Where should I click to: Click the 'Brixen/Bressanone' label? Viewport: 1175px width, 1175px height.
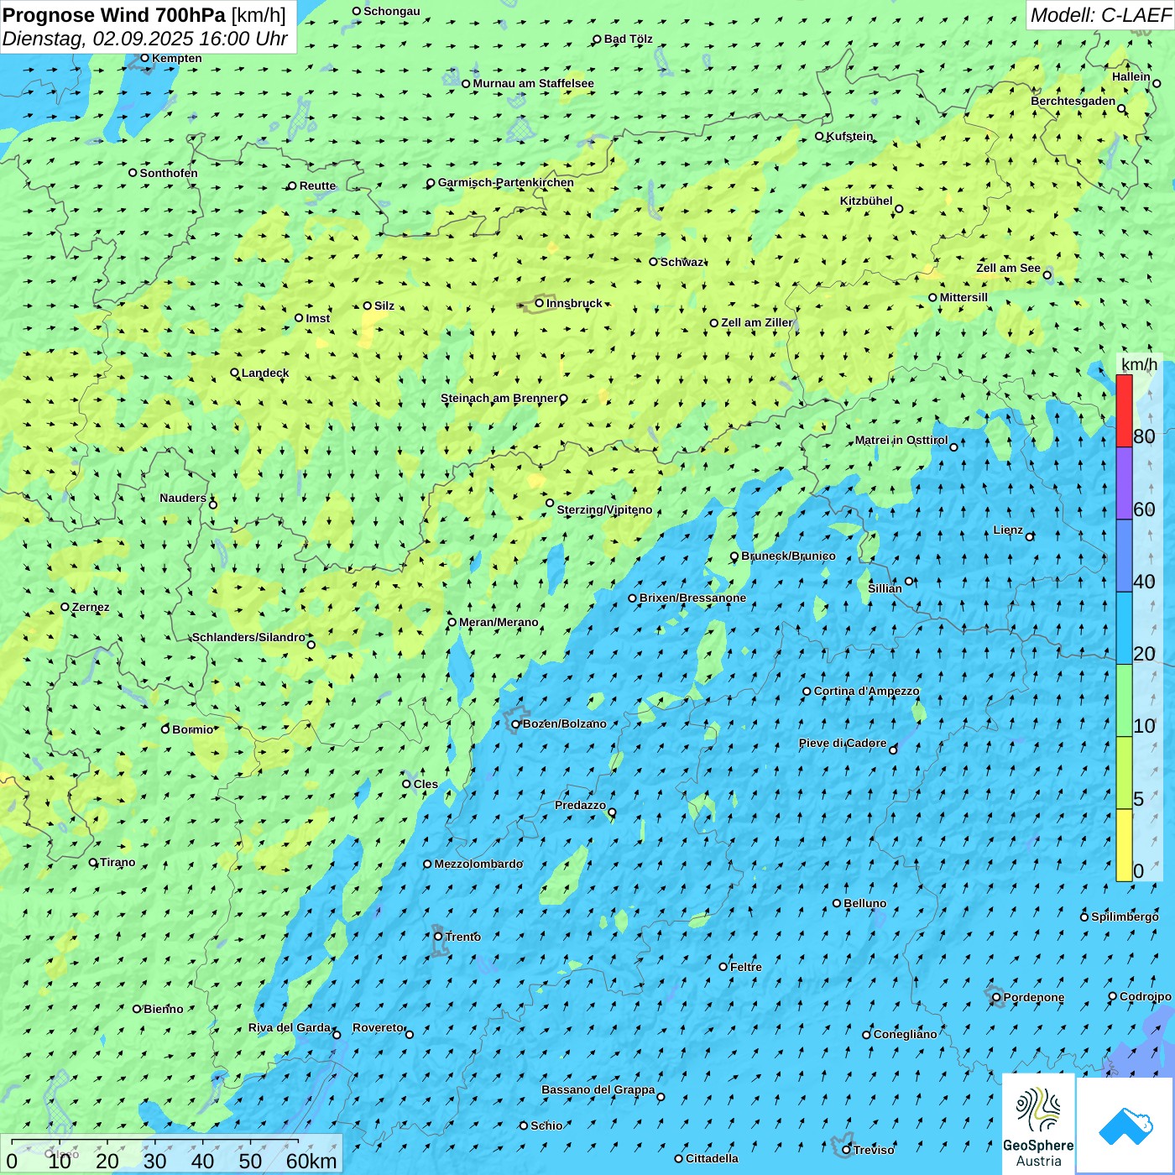coord(692,598)
